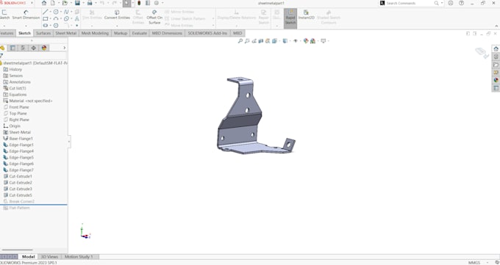Select the Offset On Surface tool
Screen dimensions: 500x265
pos(154,17)
